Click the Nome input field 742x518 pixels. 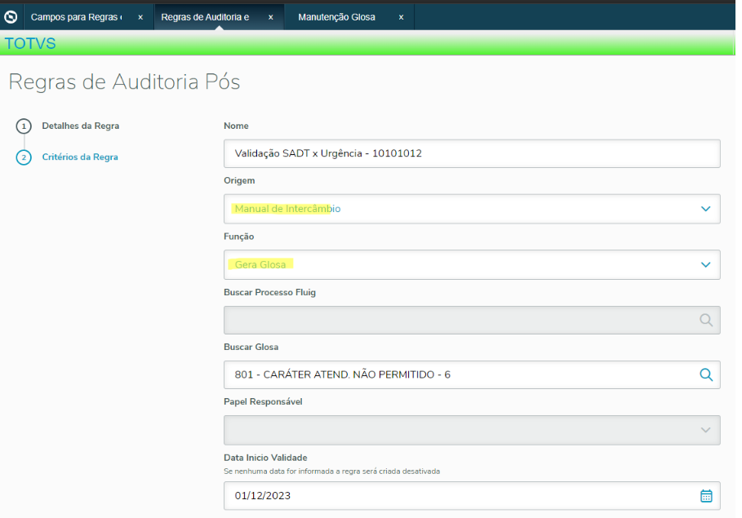coord(472,153)
